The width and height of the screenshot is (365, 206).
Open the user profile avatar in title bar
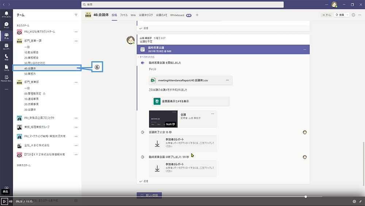[x=334, y=4]
